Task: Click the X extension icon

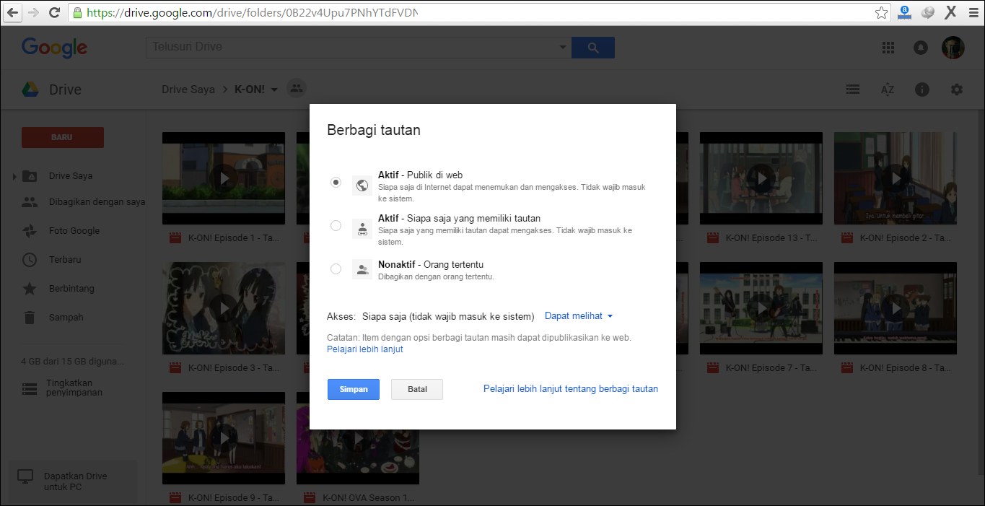Action: [951, 12]
